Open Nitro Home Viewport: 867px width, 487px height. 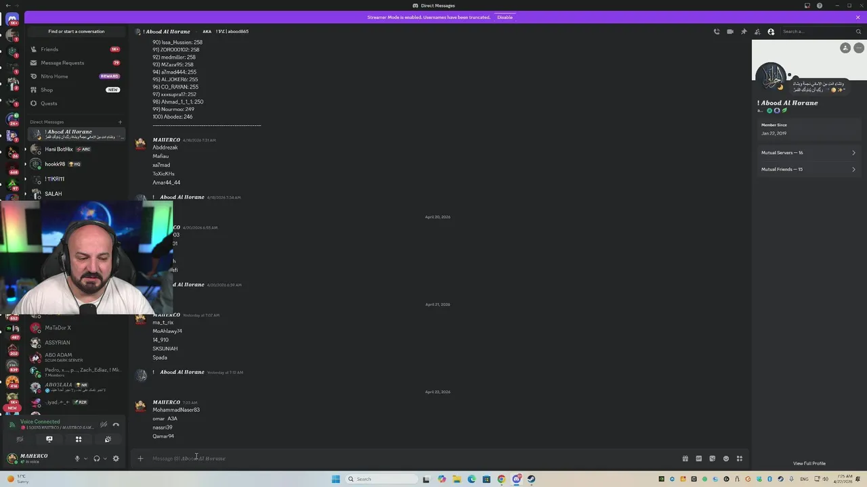point(76,76)
